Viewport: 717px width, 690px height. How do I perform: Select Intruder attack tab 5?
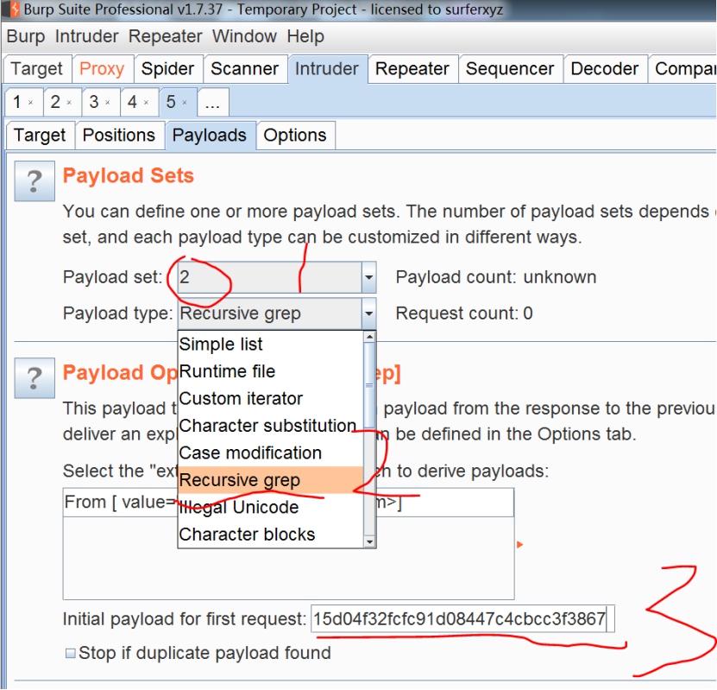171,102
